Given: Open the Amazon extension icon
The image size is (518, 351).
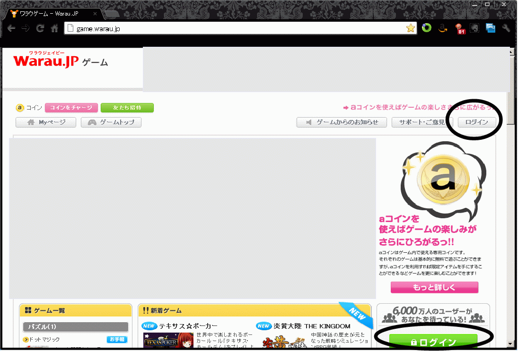Looking at the screenshot, I should point(443,28).
